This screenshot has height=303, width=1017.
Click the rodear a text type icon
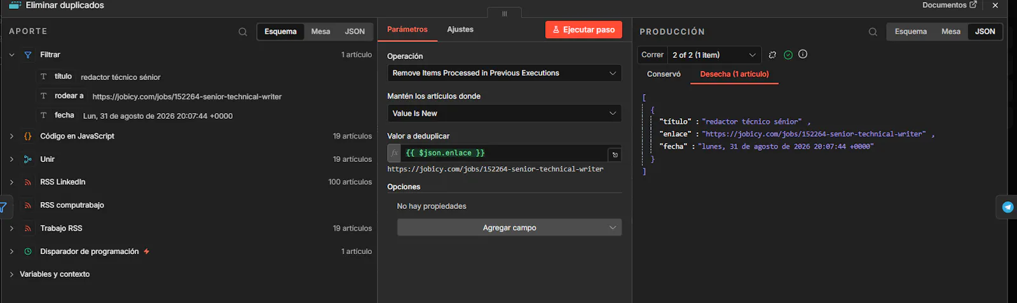43,96
